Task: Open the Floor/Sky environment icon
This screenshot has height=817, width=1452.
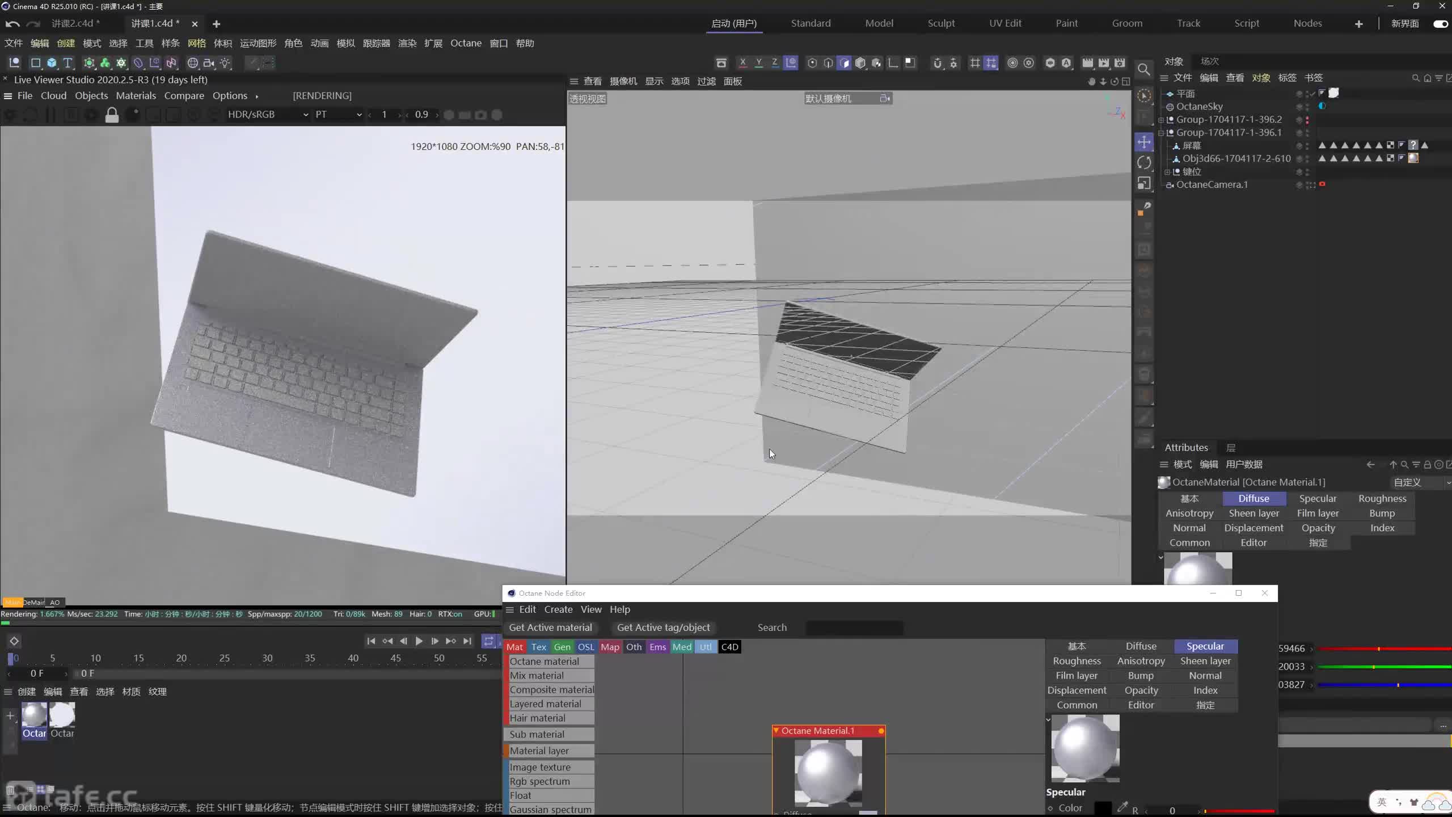Action: 193,63
